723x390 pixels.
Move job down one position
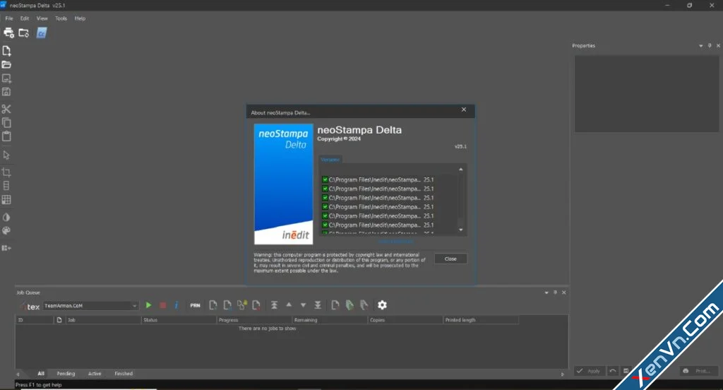(304, 305)
